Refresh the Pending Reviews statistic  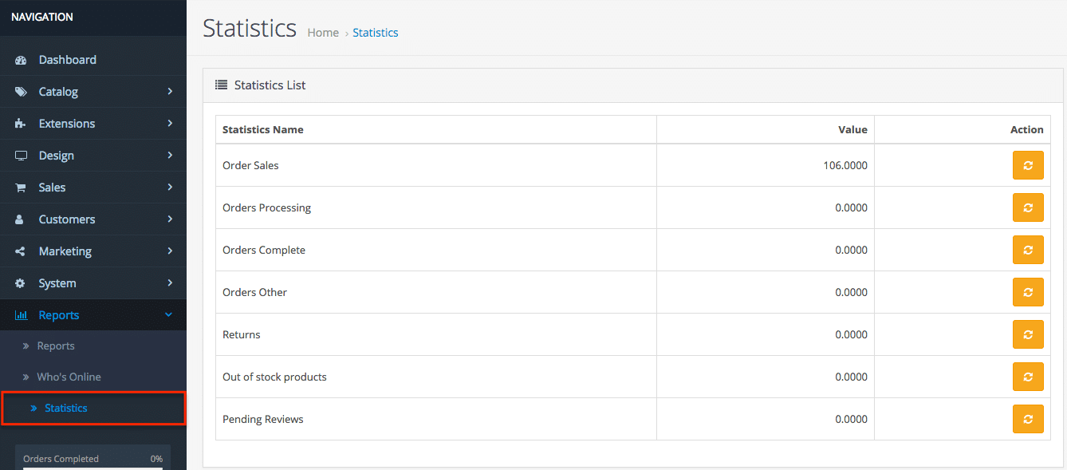1028,419
